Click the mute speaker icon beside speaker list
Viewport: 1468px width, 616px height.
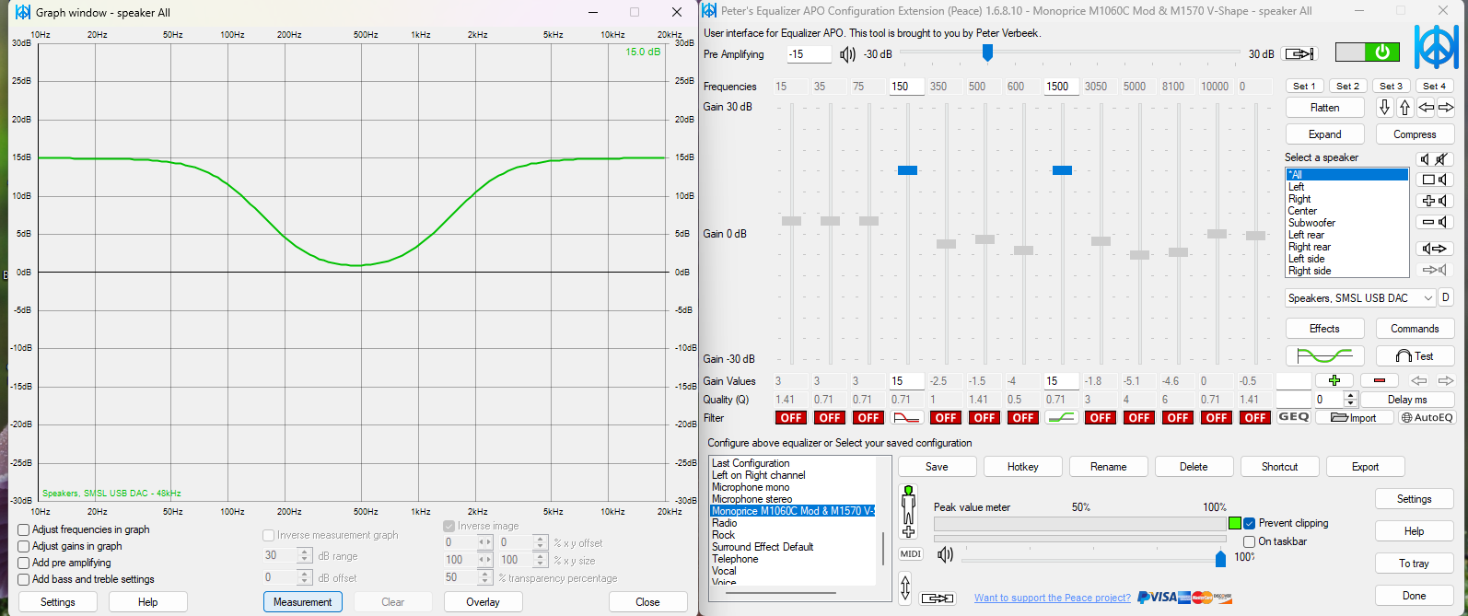tap(1434, 159)
